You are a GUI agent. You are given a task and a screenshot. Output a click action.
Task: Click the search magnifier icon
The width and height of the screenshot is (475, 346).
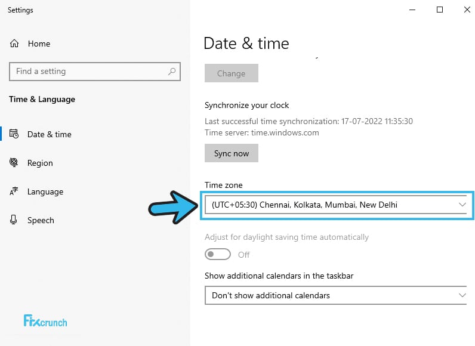(x=172, y=72)
